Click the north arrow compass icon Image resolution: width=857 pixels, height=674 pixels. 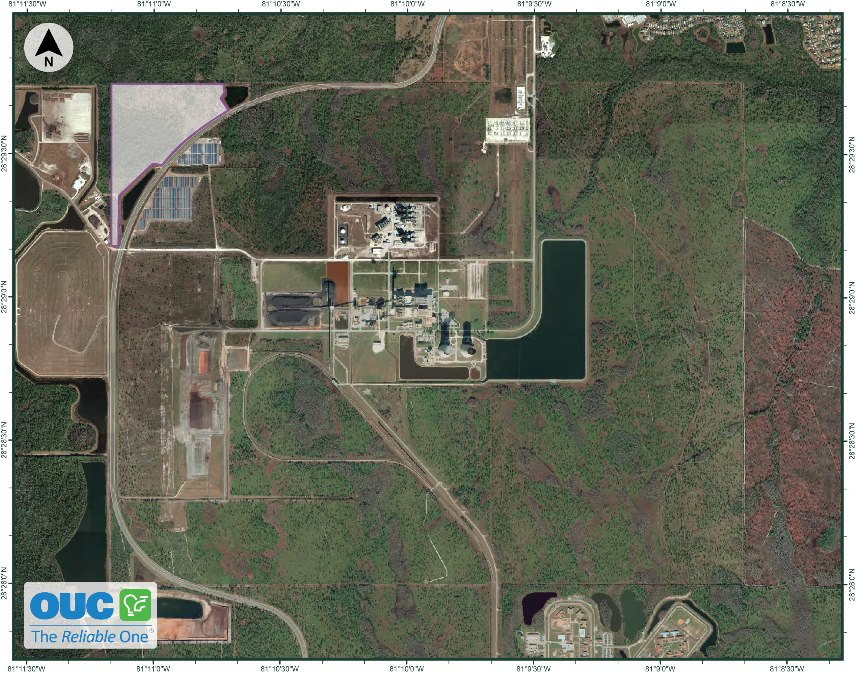(x=49, y=47)
